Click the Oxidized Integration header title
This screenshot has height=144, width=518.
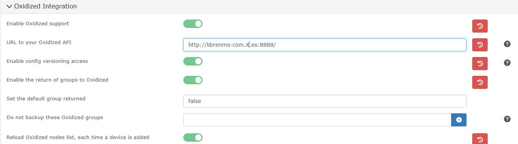(x=45, y=7)
